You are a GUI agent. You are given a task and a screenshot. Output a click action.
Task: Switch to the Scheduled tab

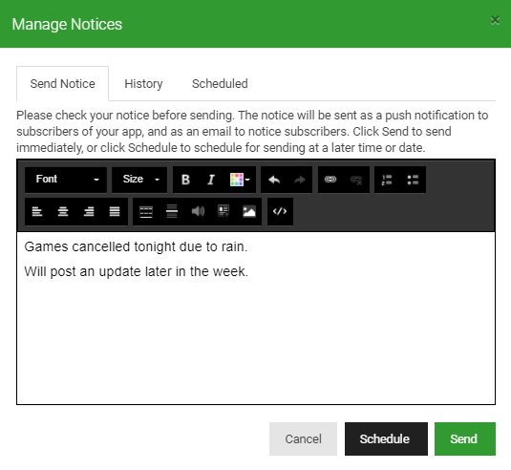tap(220, 84)
